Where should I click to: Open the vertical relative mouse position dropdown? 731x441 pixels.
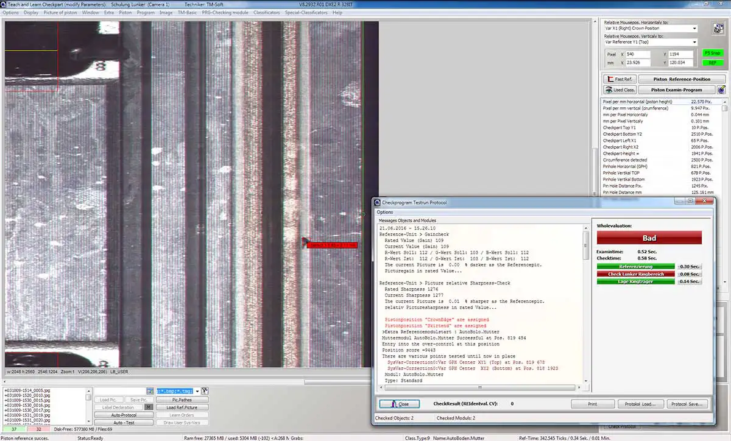(651, 42)
